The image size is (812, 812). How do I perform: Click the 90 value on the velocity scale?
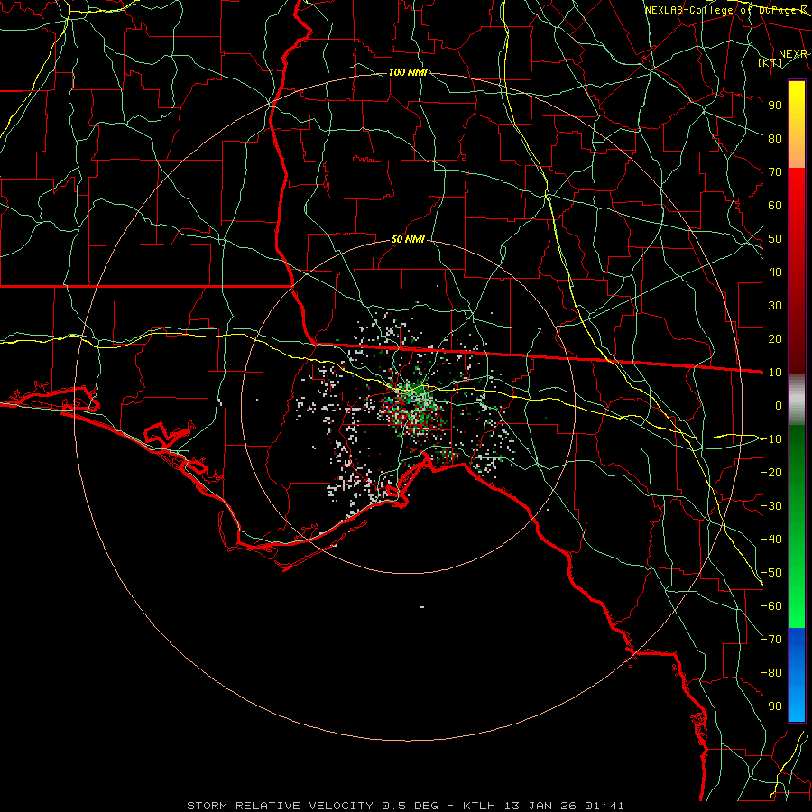coord(775,106)
